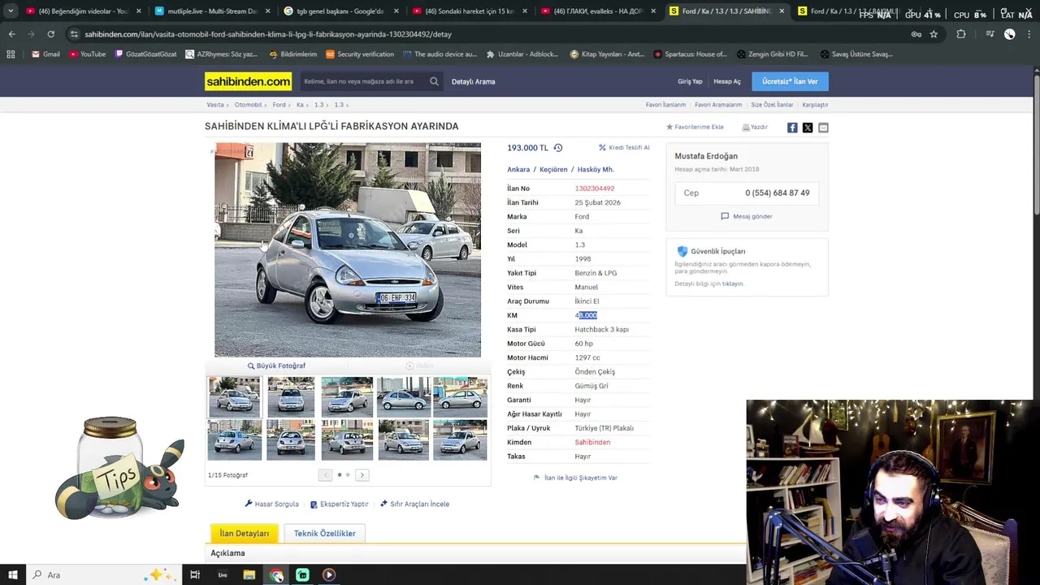Go back to the previous page
Viewport: 1040px width, 585px height.
(11, 34)
